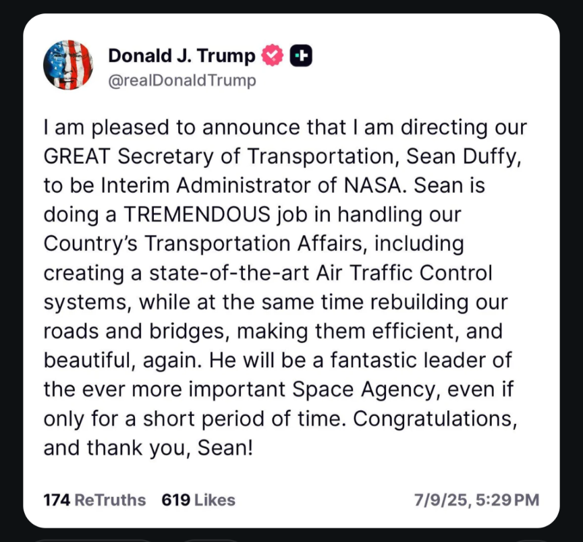Click the 7/9/25, 5:29 PM timestamp
Viewport: 583px width, 542px height.
476,500
